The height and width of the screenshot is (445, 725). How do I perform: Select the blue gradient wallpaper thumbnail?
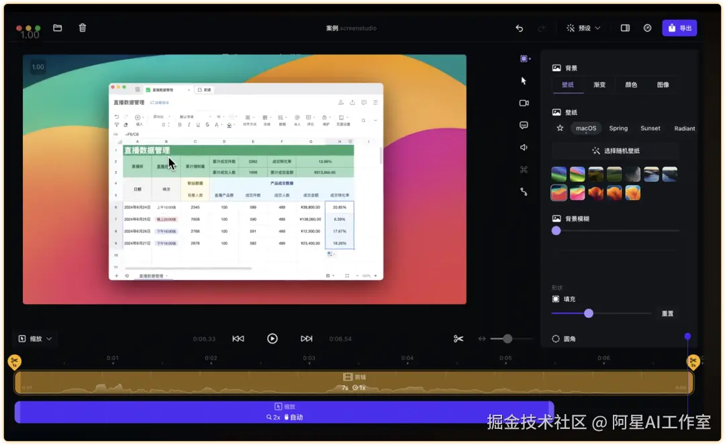pos(559,173)
